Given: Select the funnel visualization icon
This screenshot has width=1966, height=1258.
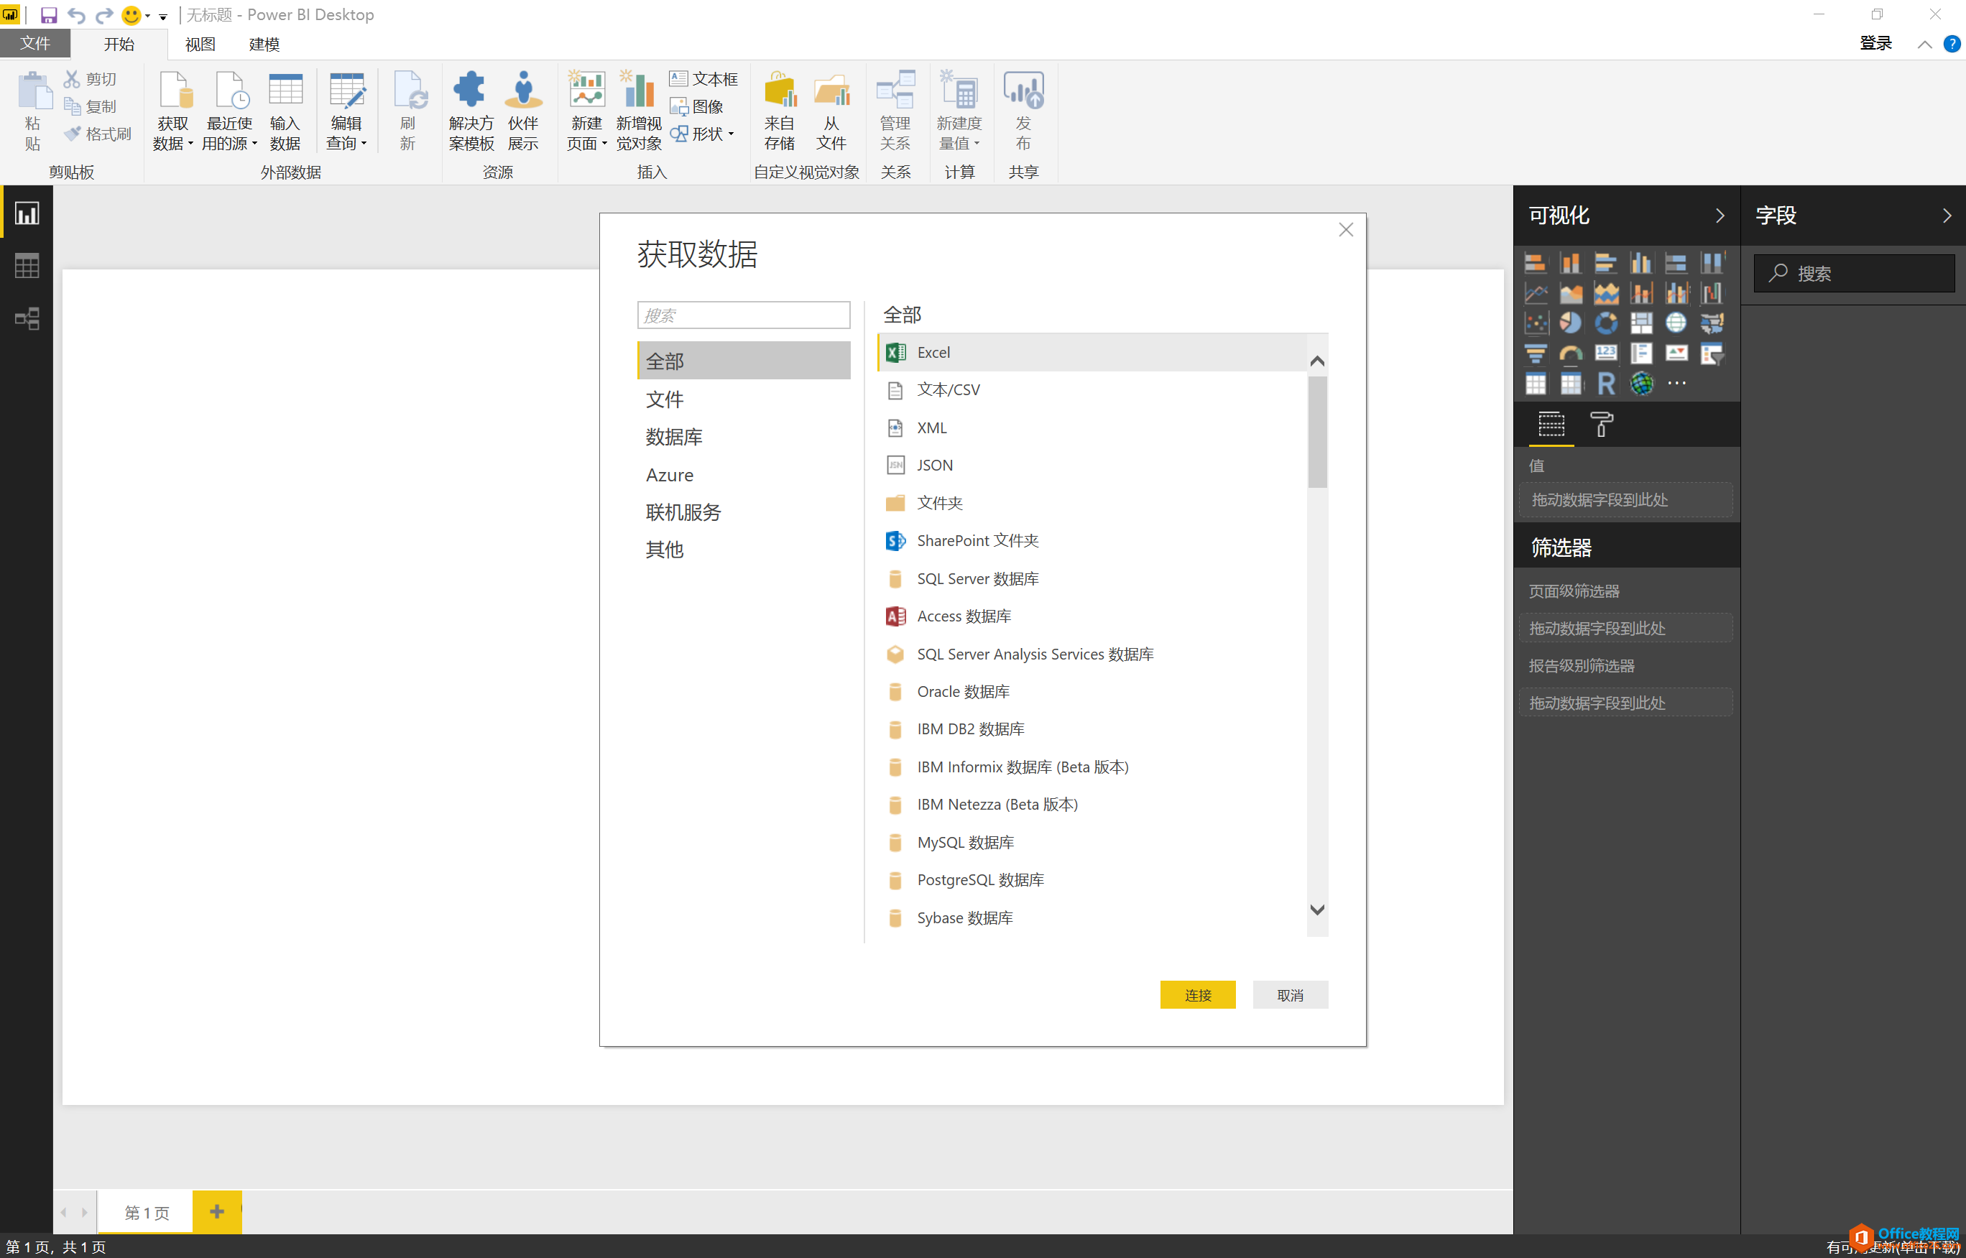Looking at the screenshot, I should [x=1536, y=353].
